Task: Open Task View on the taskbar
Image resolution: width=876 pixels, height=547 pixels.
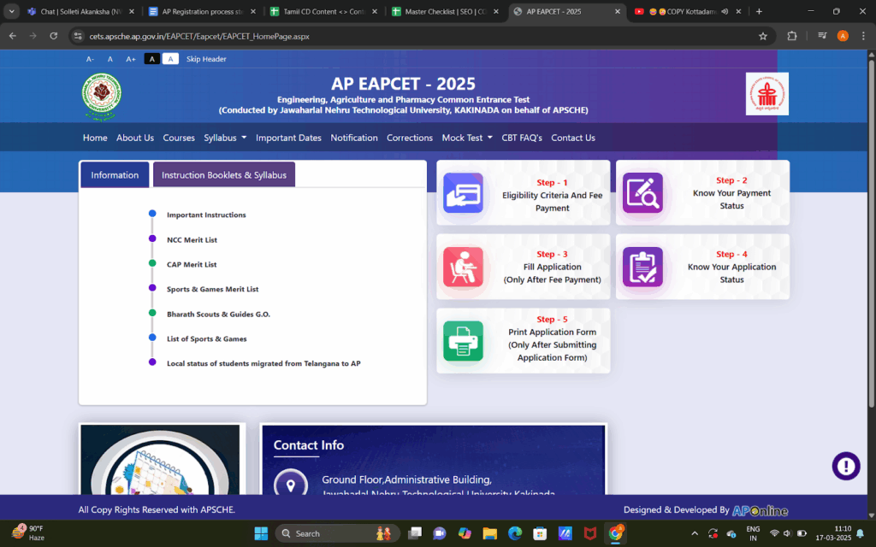Action: coord(415,533)
